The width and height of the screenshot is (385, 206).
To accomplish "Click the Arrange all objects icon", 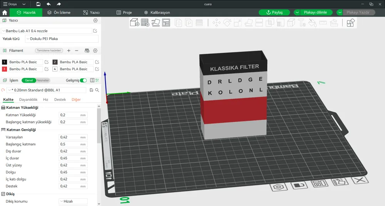I will click(166, 23).
